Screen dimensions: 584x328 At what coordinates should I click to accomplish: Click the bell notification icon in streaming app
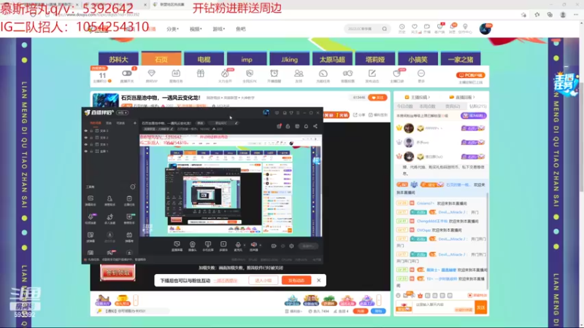(306, 126)
